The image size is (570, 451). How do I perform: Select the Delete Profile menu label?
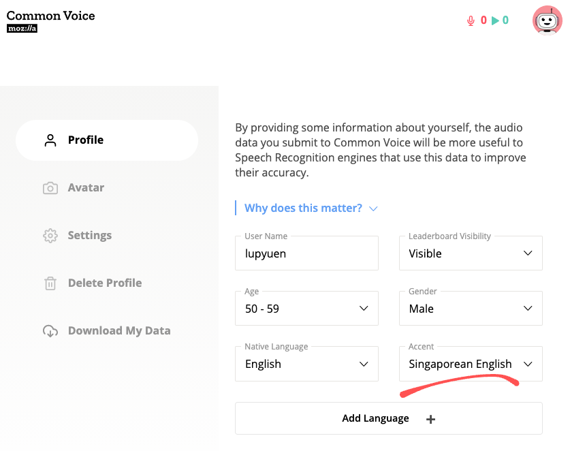[105, 283]
